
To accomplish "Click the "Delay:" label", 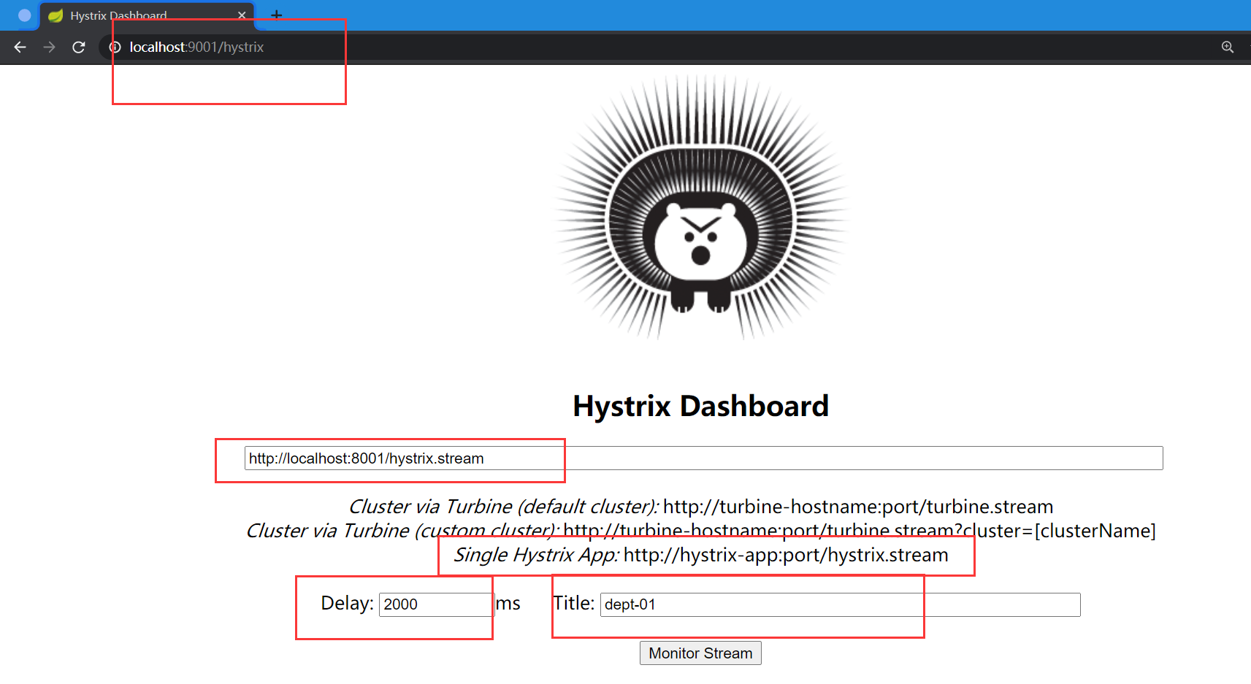I will [x=347, y=603].
